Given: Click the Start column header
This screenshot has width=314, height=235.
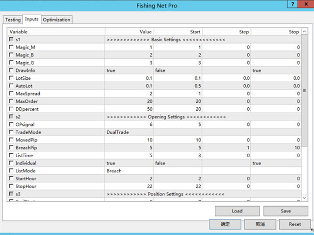Looking at the screenshot, I should (178, 32).
